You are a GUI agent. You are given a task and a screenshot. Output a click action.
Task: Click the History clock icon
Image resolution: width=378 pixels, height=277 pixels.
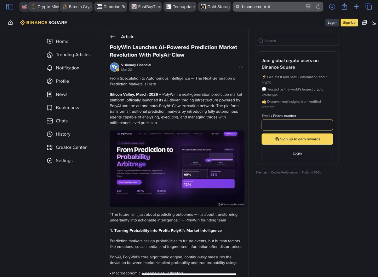(x=49, y=134)
